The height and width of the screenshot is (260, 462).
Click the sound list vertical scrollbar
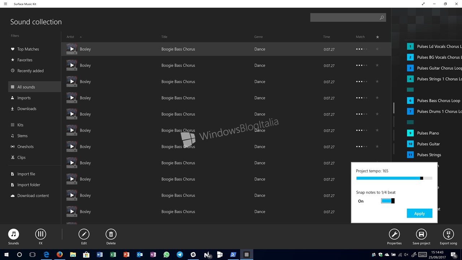(x=393, y=108)
